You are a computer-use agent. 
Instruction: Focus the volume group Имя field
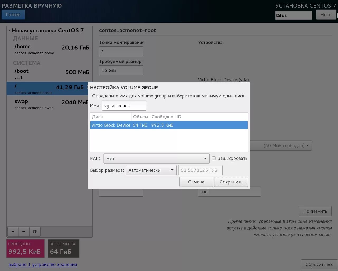[124, 106]
